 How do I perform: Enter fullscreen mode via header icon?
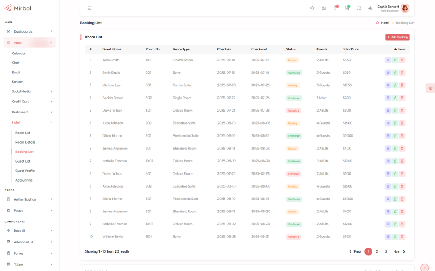pos(358,8)
